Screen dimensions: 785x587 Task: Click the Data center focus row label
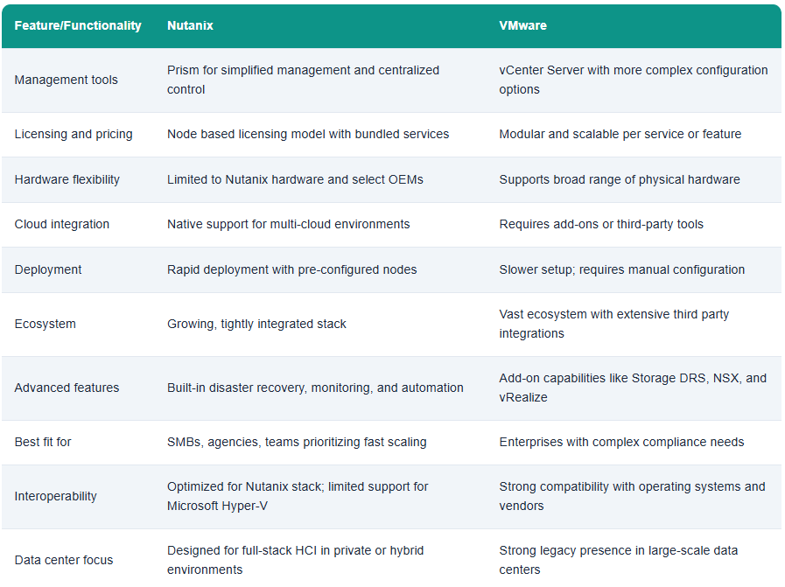point(64,560)
